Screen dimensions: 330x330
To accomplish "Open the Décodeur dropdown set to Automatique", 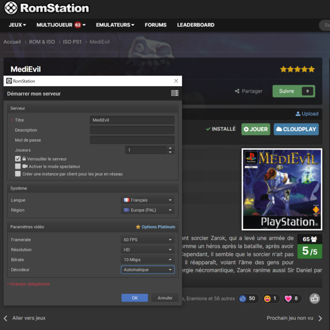I will point(148,270).
